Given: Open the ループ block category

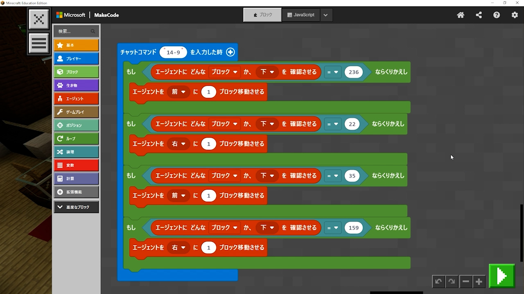Looking at the screenshot, I should click(76, 139).
